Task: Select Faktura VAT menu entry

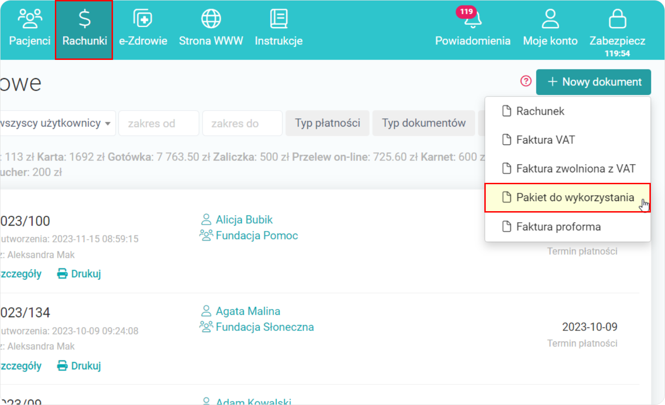Action: [568, 140]
